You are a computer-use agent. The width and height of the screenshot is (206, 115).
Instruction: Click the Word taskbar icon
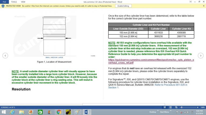pos(87,112)
